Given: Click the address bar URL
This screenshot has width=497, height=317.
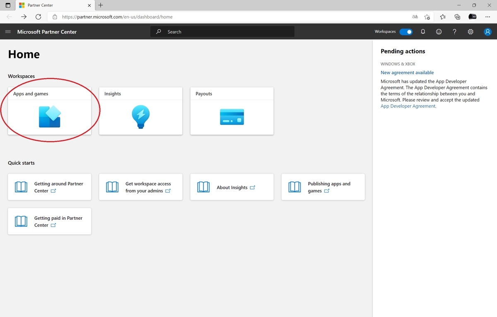Looking at the screenshot, I should click(117, 17).
